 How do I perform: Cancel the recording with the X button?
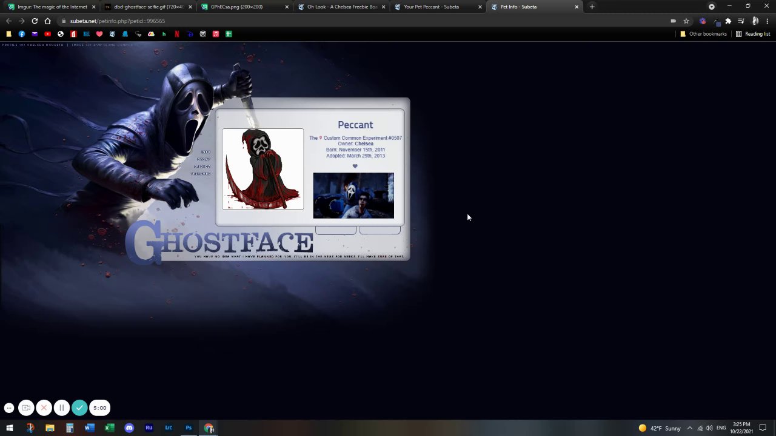(x=44, y=408)
